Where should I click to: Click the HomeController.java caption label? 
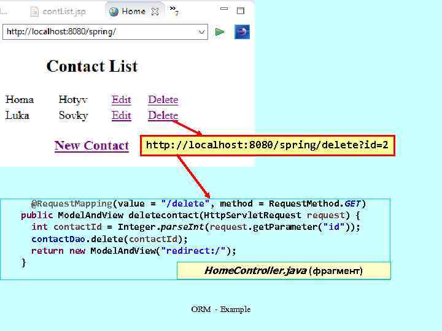pyautogui.click(x=284, y=271)
